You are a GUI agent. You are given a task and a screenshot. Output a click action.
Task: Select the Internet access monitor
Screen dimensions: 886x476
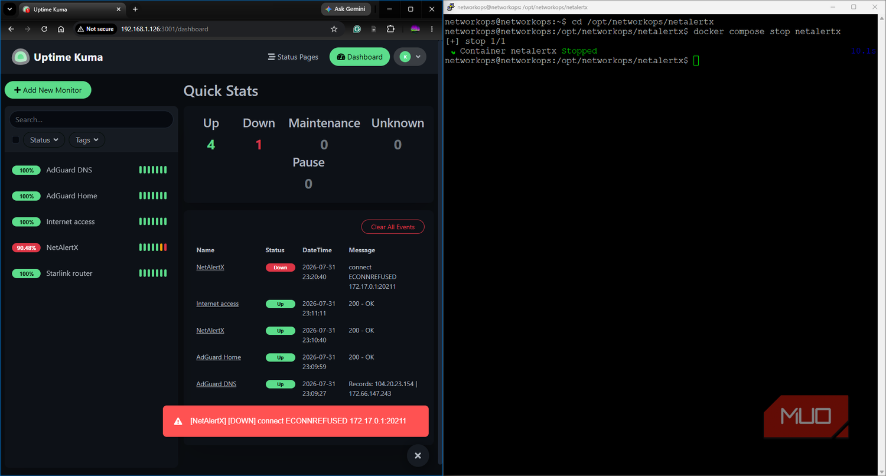[90, 221]
